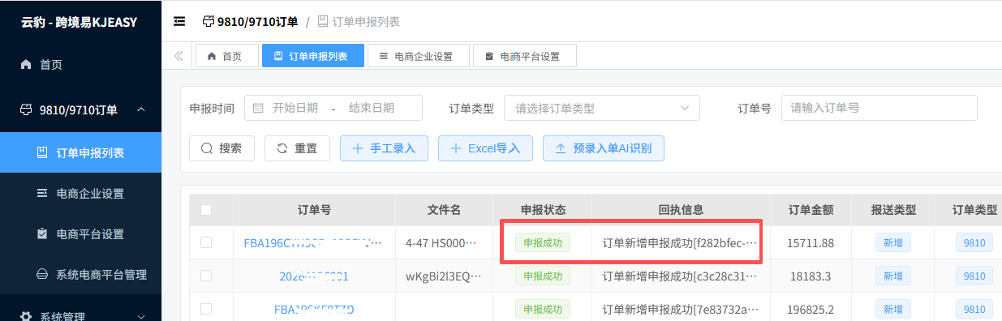
Task: Click the 重置 button
Action: pos(297,148)
